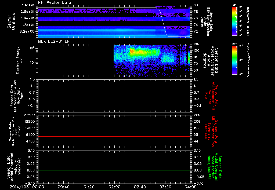Image resolution: width=275 pixels, height=190 pixels.
Task: Click the '1.2e+01' sector tick label
Action: (x=28, y=25)
